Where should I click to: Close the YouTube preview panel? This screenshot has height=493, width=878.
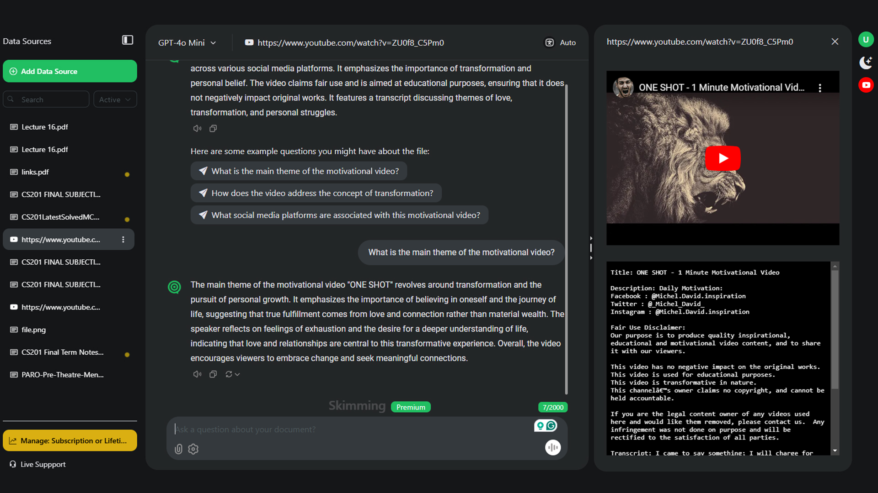835,42
